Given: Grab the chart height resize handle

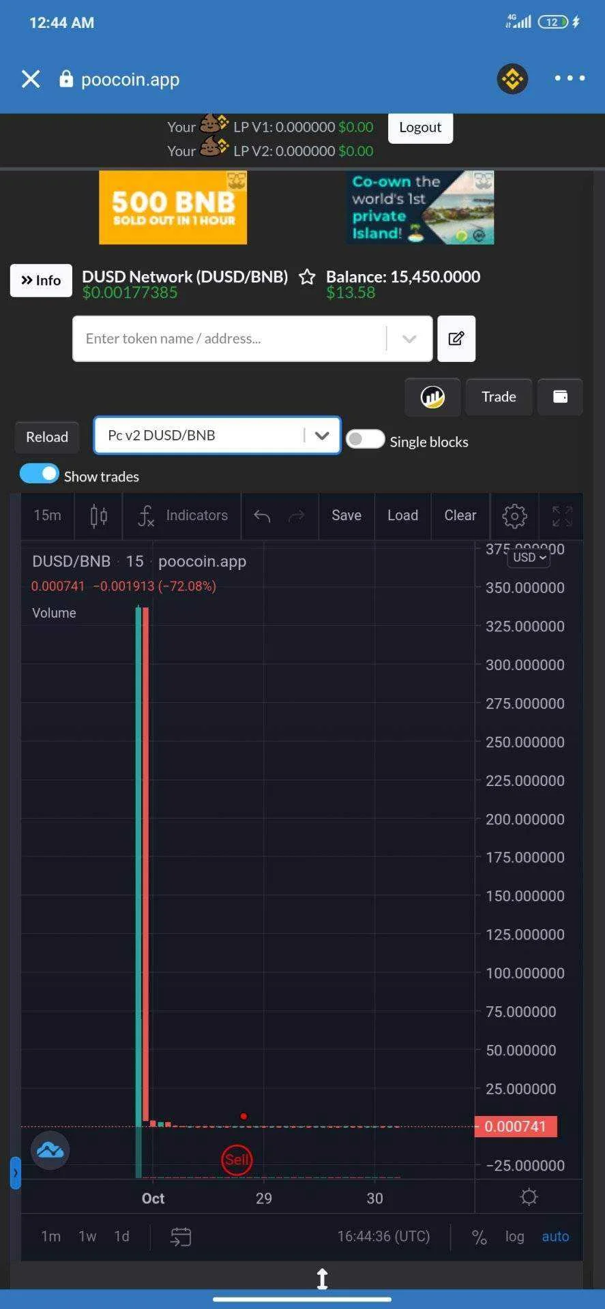Looking at the screenshot, I should coord(323,1278).
